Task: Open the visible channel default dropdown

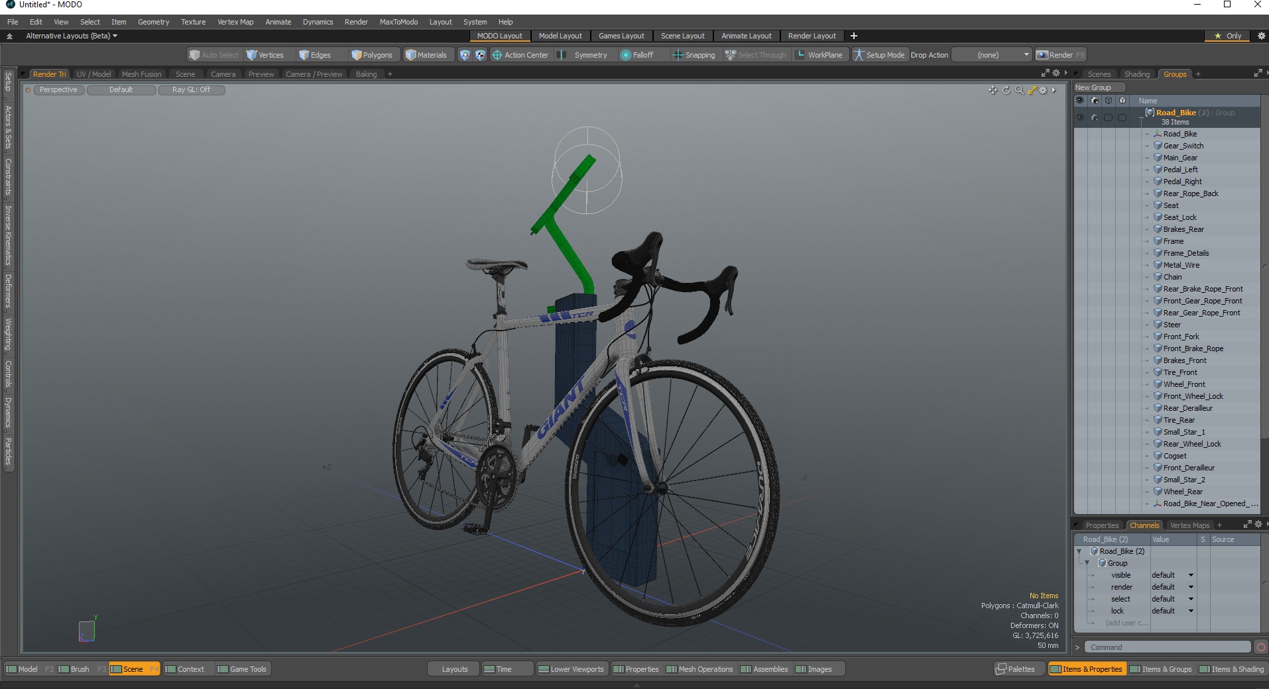Action: (x=1172, y=575)
